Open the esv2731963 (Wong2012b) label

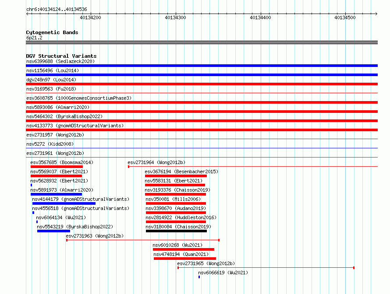95,236
